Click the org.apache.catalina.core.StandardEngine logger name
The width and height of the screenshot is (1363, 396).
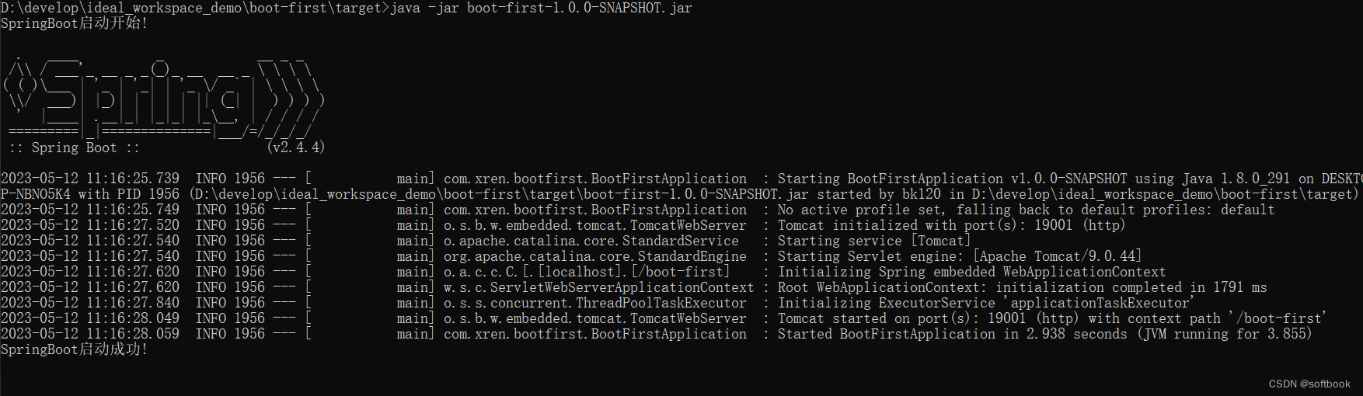(594, 256)
